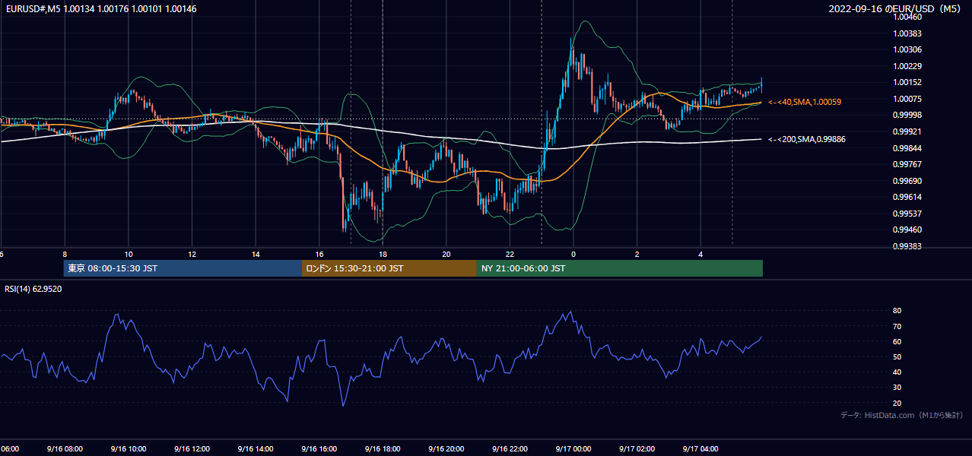Click hour marker 10 under the price chart
This screenshot has height=456, width=972.
point(129,255)
